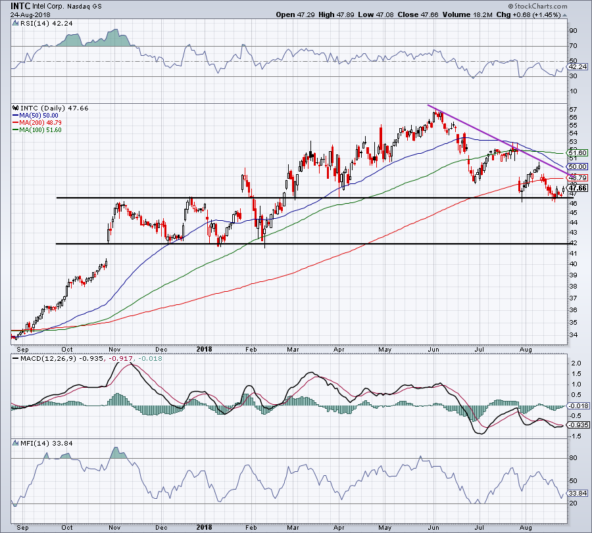Image resolution: width=592 pixels, height=533 pixels.
Task: Click the 'Nov' label on the bottom time axis
Action: (114, 527)
